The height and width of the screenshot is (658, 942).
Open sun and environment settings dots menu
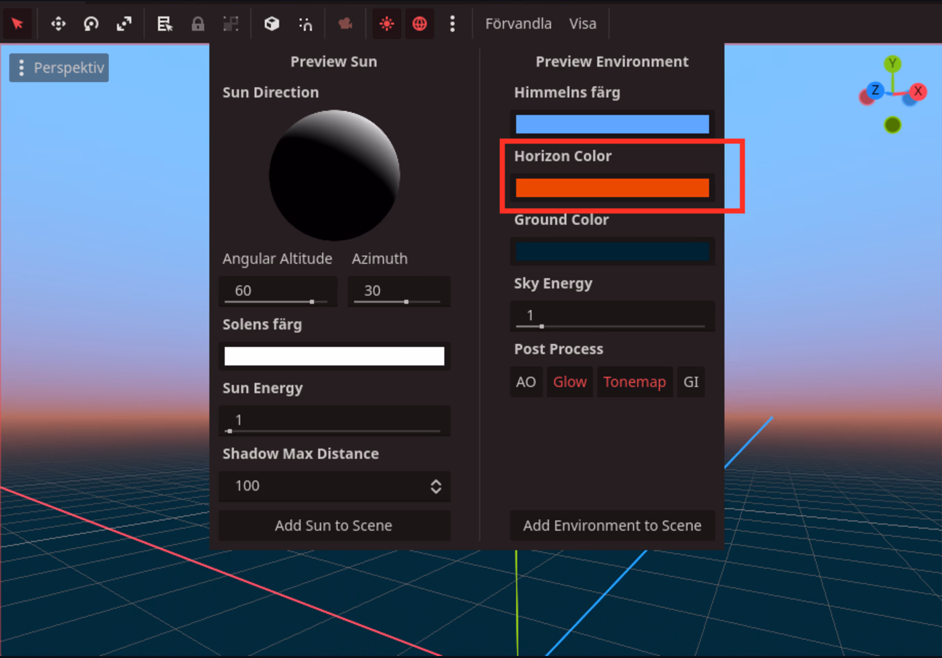(452, 24)
